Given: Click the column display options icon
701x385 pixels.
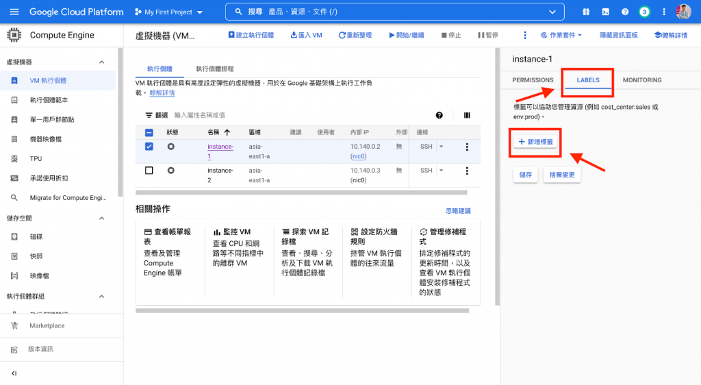Looking at the screenshot, I should (x=467, y=115).
